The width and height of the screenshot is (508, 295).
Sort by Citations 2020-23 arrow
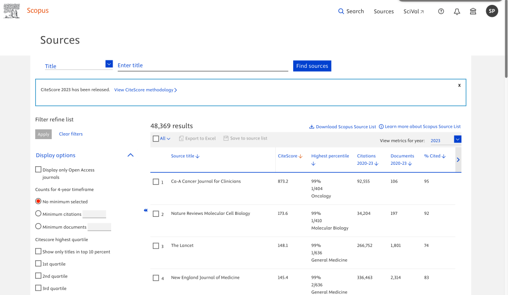(377, 164)
